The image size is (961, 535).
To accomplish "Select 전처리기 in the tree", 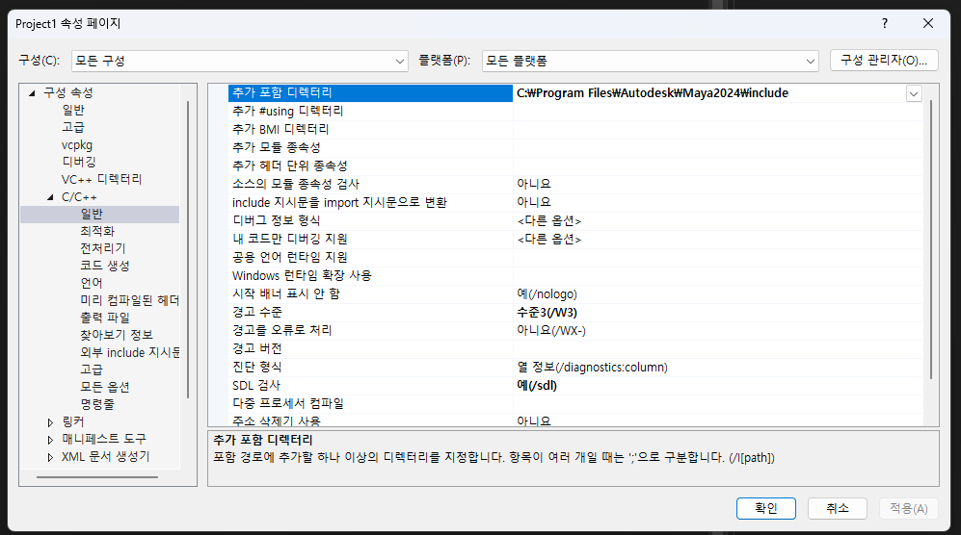I will pyautogui.click(x=103, y=248).
